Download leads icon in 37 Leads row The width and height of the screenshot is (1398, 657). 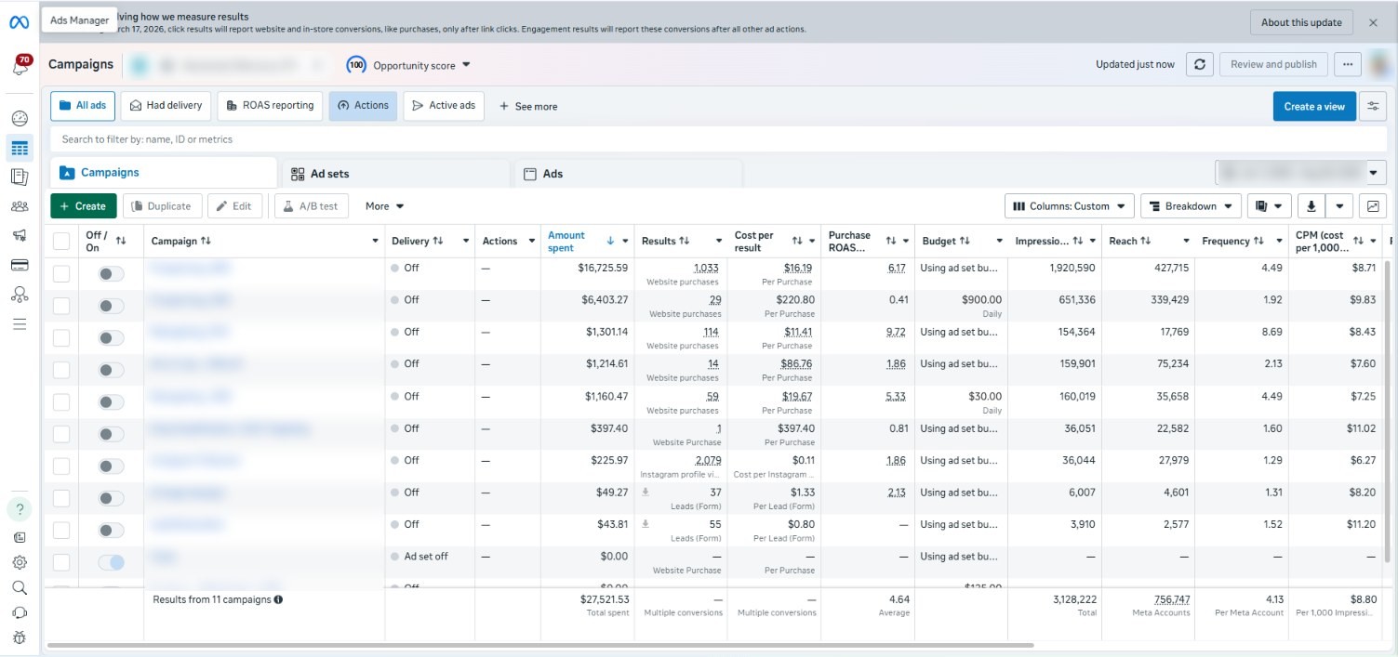646,492
